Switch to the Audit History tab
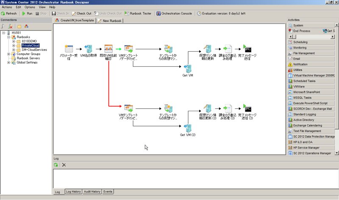The height and width of the screenshot is (200, 339). click(92, 192)
